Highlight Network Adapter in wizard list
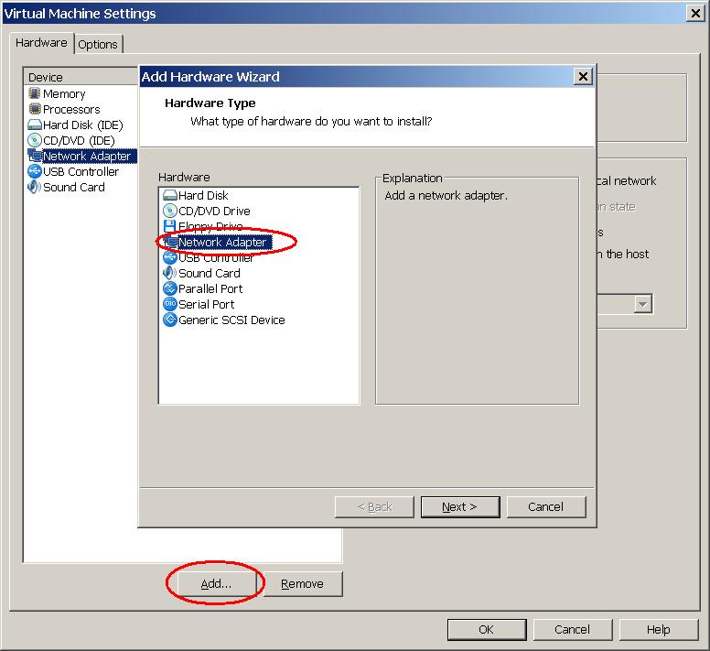This screenshot has height=651, width=710. [221, 243]
